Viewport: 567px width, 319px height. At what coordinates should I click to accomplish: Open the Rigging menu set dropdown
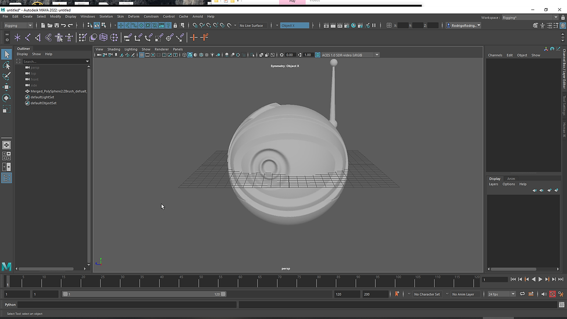tap(17, 26)
